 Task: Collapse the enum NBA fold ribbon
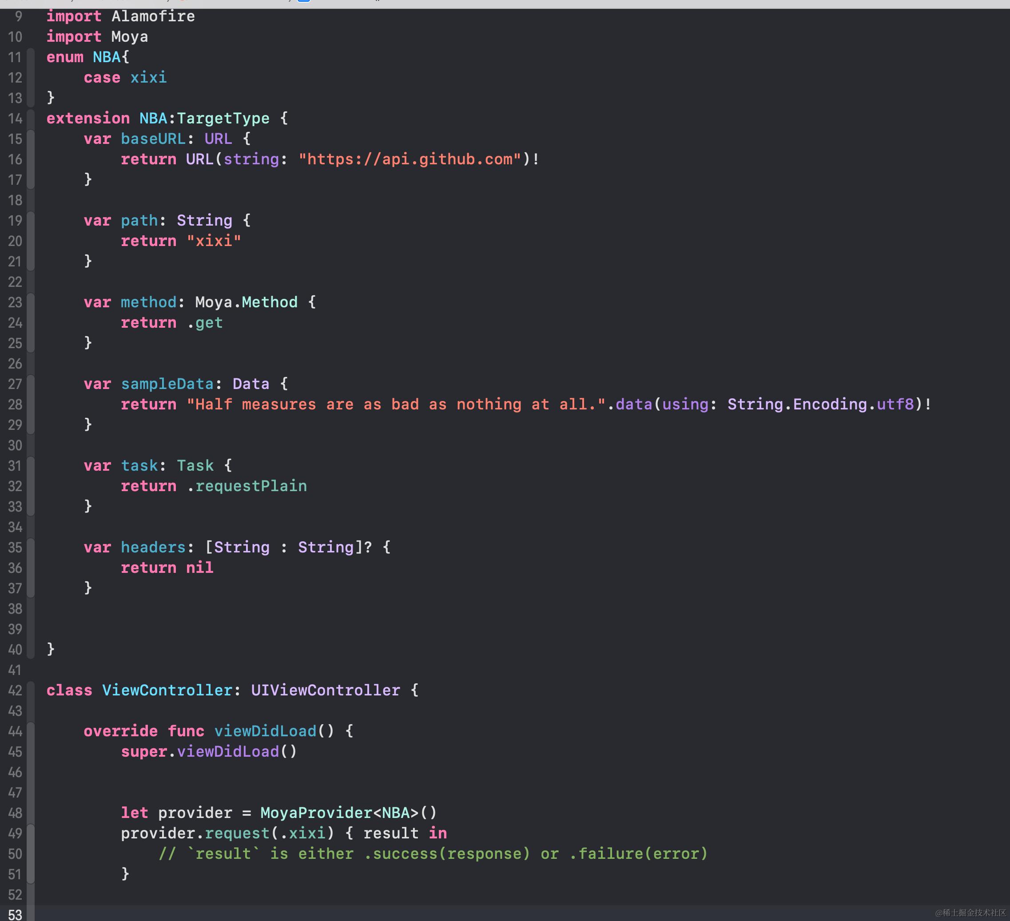[x=31, y=78]
